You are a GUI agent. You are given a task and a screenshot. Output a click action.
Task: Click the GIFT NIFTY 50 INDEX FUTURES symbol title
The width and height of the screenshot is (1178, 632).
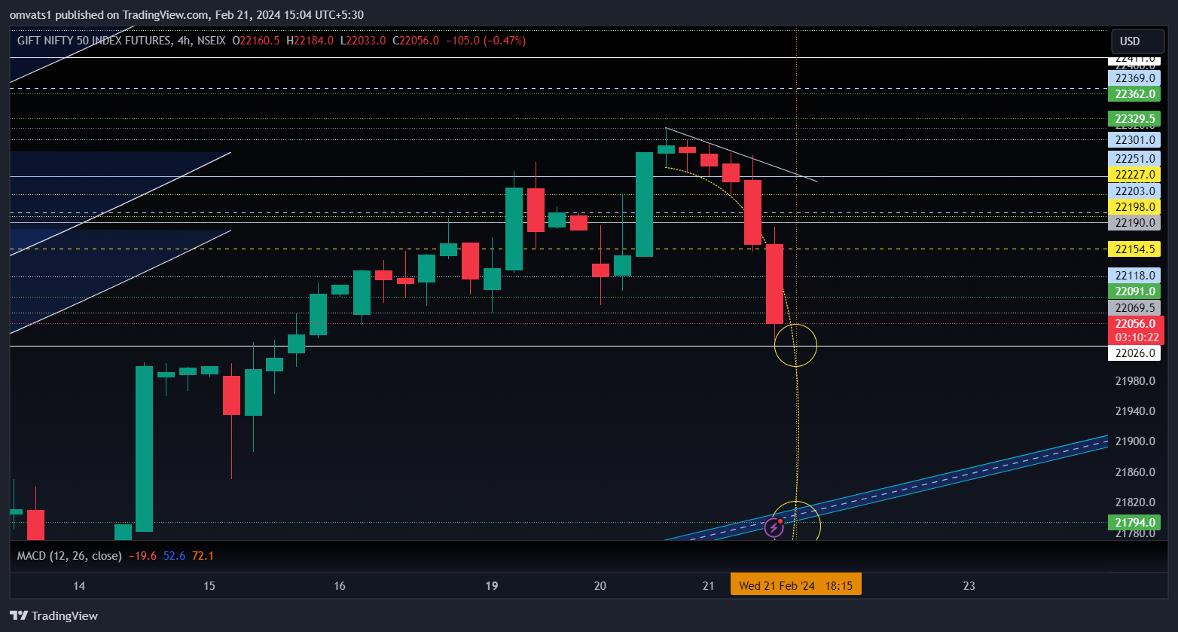pyautogui.click(x=94, y=41)
